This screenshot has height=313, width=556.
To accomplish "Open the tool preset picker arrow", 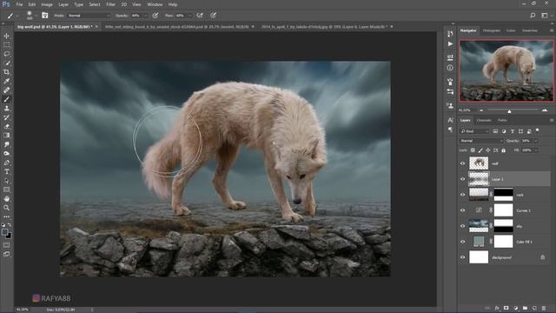I will tap(17, 16).
